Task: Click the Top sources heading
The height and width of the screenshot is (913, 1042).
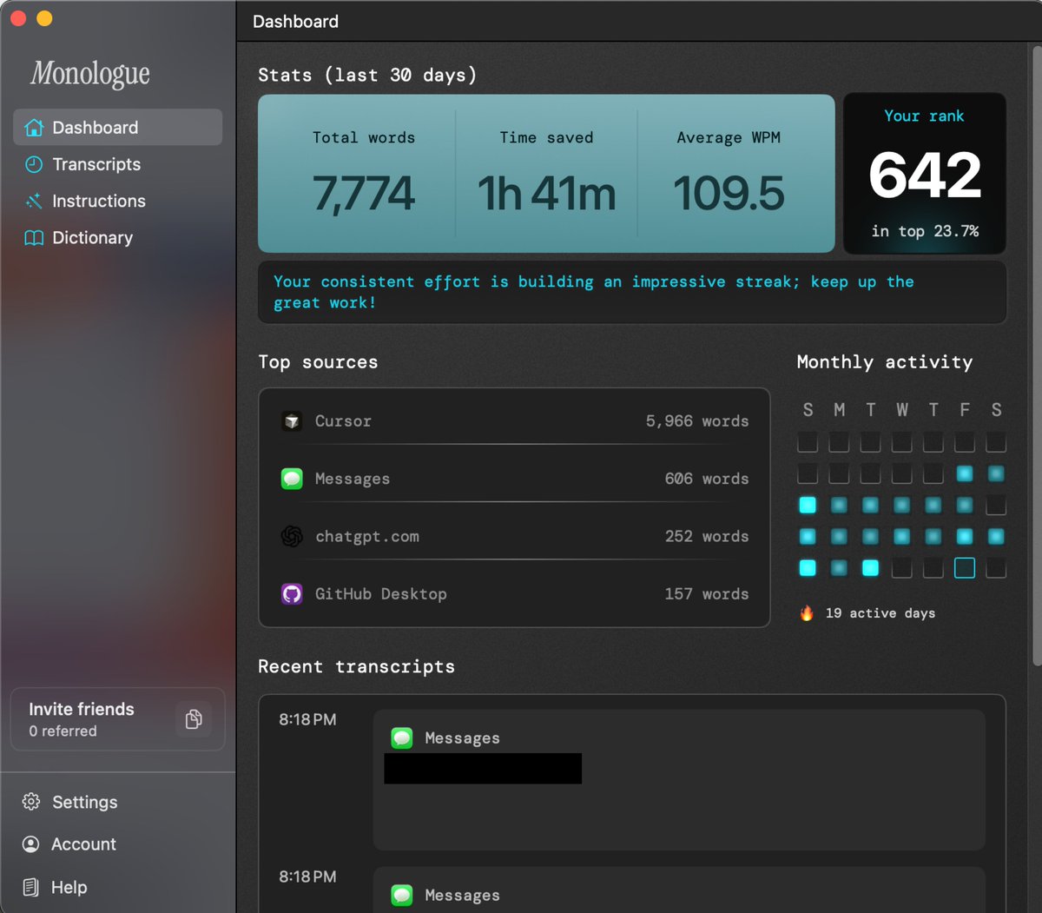Action: pos(318,362)
